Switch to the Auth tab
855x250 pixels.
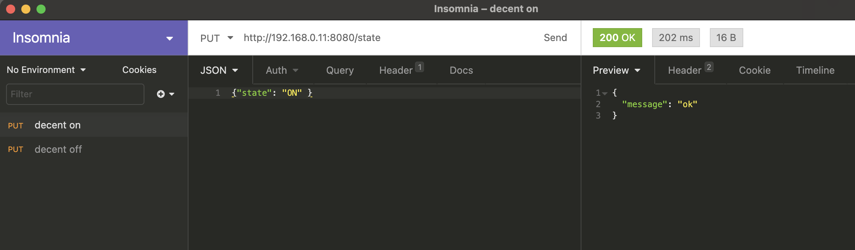(x=282, y=70)
